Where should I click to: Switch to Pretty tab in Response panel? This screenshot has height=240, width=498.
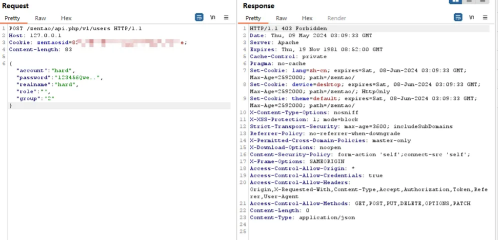pos(253,18)
